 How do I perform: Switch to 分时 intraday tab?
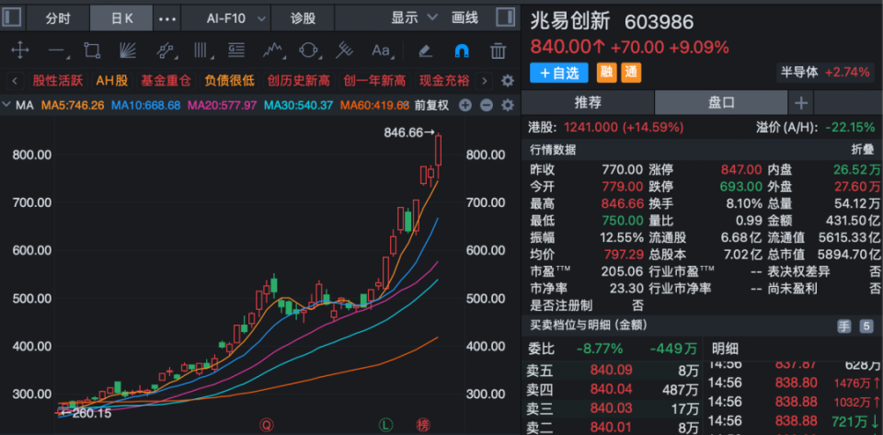(x=58, y=18)
